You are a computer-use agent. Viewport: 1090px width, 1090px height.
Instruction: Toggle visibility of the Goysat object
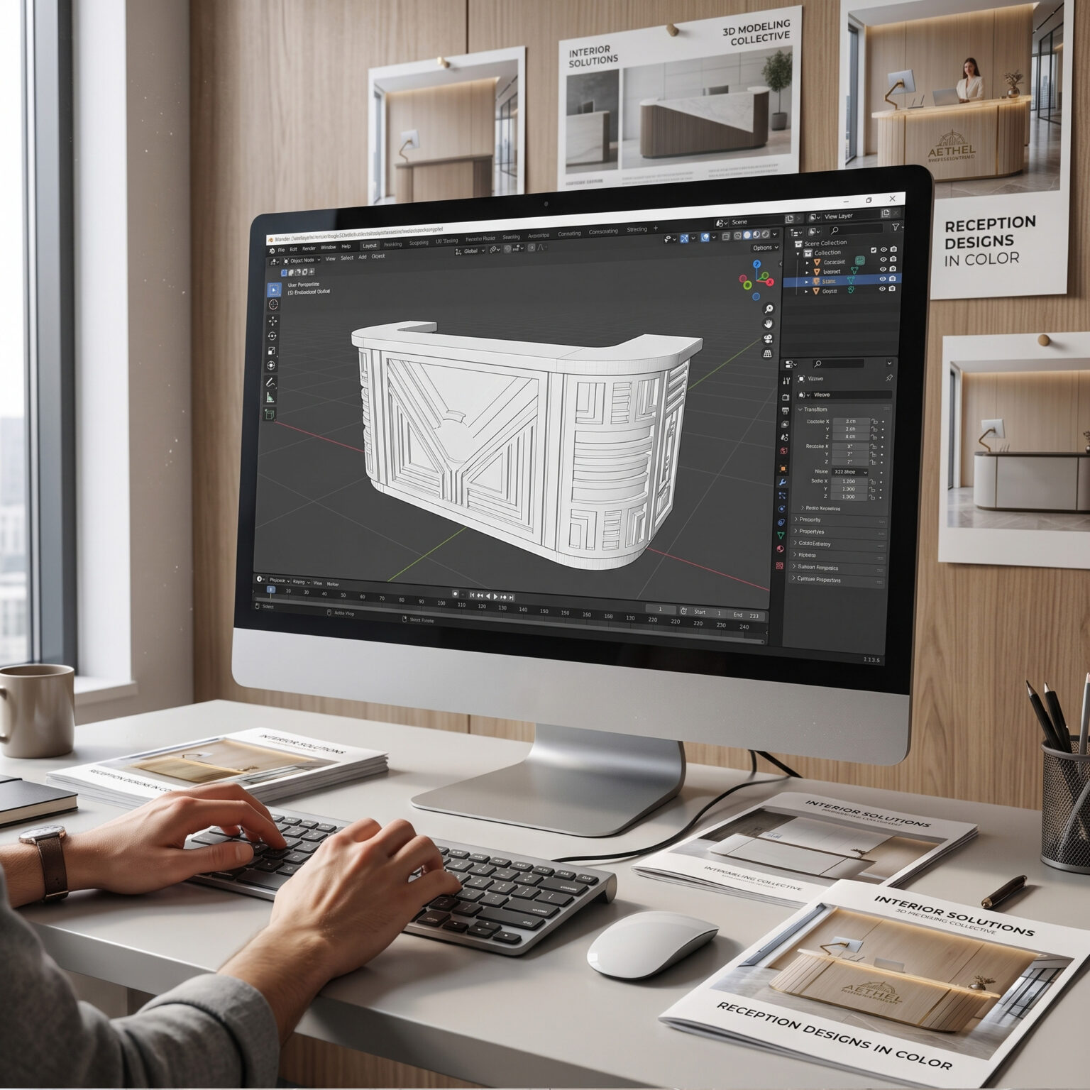pyautogui.click(x=883, y=289)
